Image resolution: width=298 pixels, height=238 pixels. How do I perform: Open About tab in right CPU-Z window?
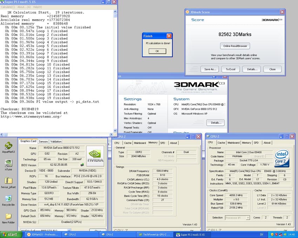tap(267, 143)
